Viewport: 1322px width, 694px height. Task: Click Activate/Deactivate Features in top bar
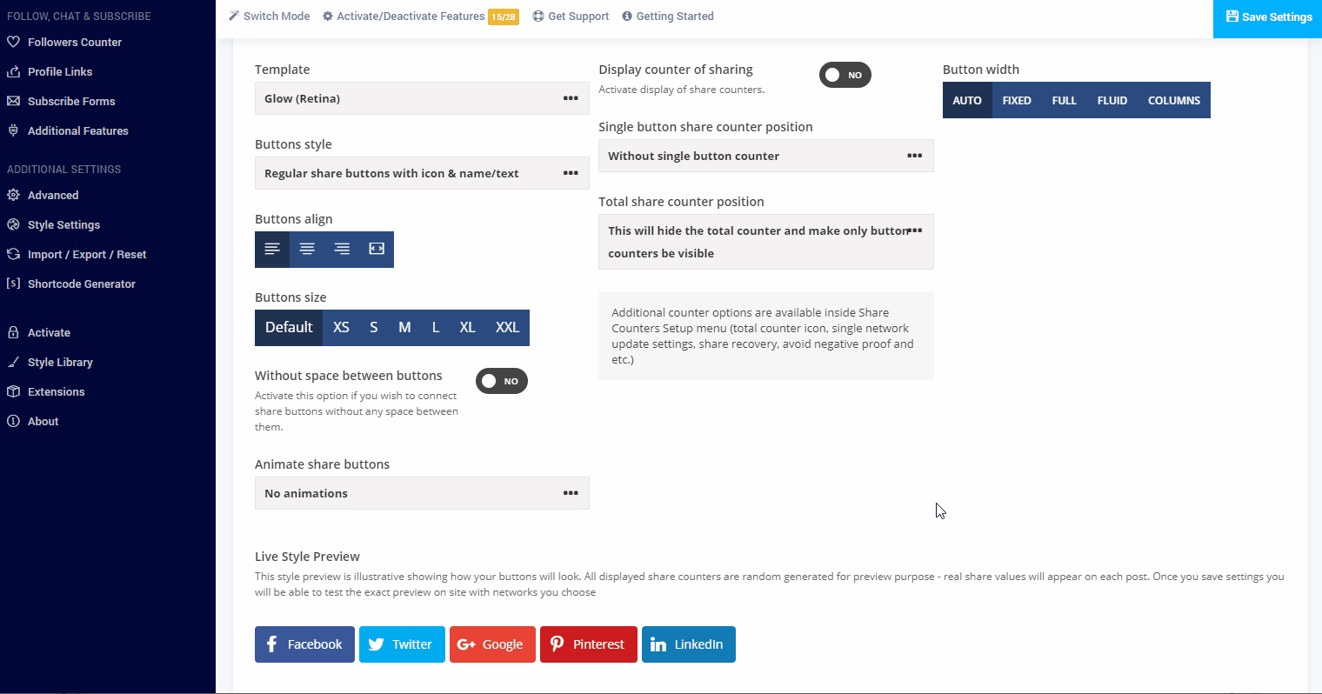[x=411, y=17]
